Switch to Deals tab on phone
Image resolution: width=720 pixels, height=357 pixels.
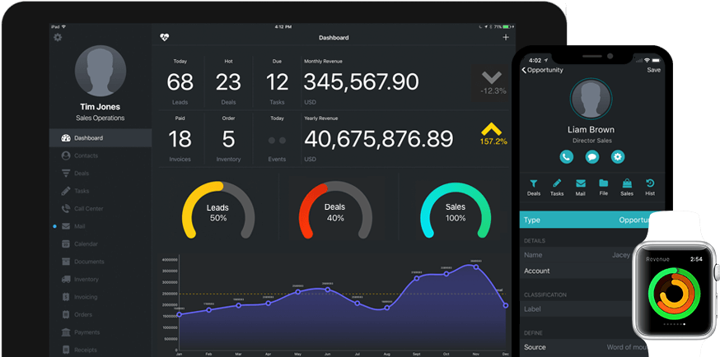(x=534, y=188)
